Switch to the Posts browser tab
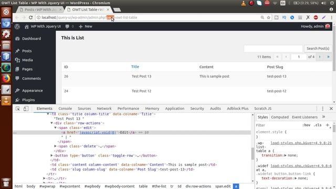 point(40,9)
